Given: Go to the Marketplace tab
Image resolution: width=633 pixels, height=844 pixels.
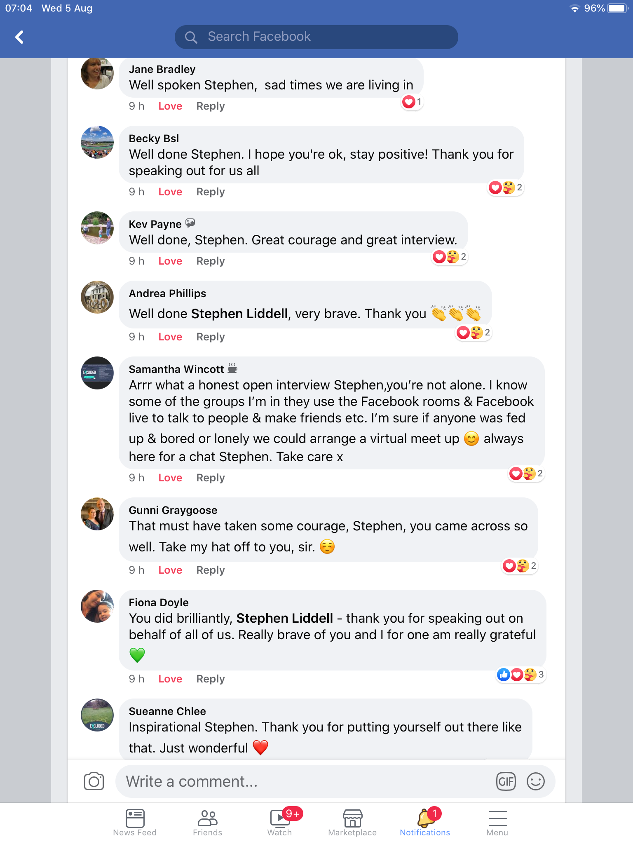Looking at the screenshot, I should (x=352, y=822).
